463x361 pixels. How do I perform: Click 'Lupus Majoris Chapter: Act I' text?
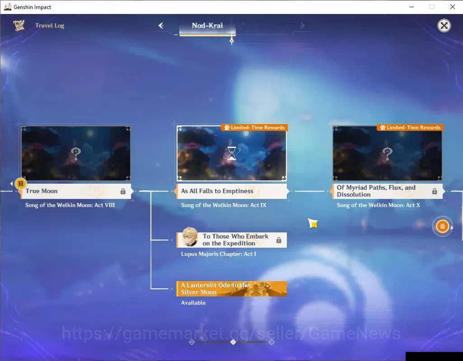(219, 254)
